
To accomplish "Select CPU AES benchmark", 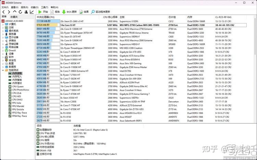I will [x=15, y=96].
